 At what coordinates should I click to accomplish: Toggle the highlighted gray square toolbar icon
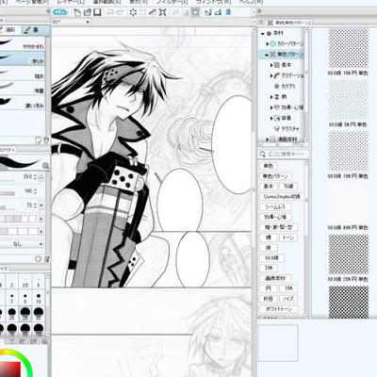195,12
